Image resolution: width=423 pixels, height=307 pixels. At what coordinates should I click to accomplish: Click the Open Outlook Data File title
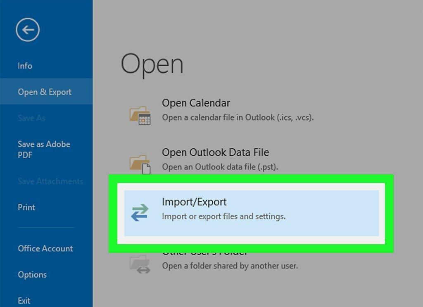point(215,152)
